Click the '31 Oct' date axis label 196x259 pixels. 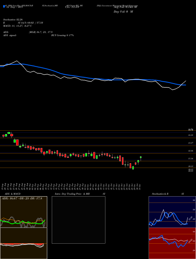[x=140, y=187]
